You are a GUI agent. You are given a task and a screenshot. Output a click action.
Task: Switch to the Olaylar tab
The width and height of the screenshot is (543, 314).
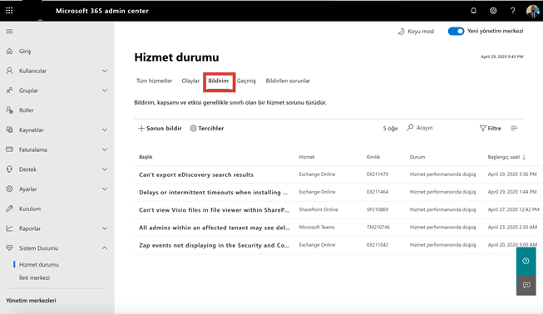point(190,81)
